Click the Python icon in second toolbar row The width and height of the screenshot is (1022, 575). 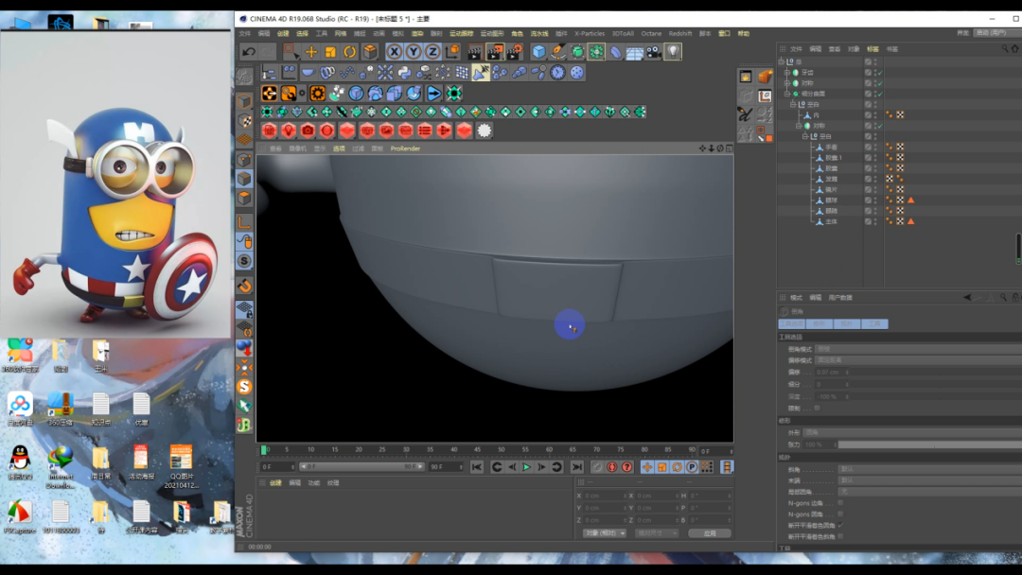(404, 72)
